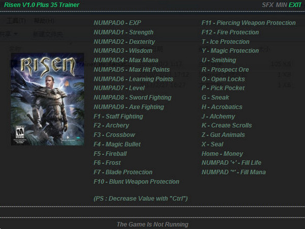Click the PS Decrease Value with Ctrl note
305x229 pixels.
click(x=140, y=198)
